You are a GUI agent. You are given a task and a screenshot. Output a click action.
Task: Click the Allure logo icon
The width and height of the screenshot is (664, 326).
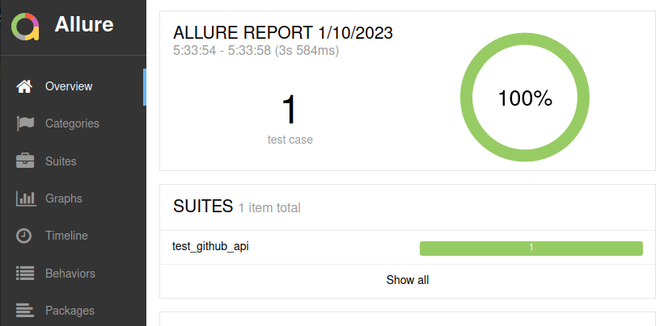tap(25, 26)
